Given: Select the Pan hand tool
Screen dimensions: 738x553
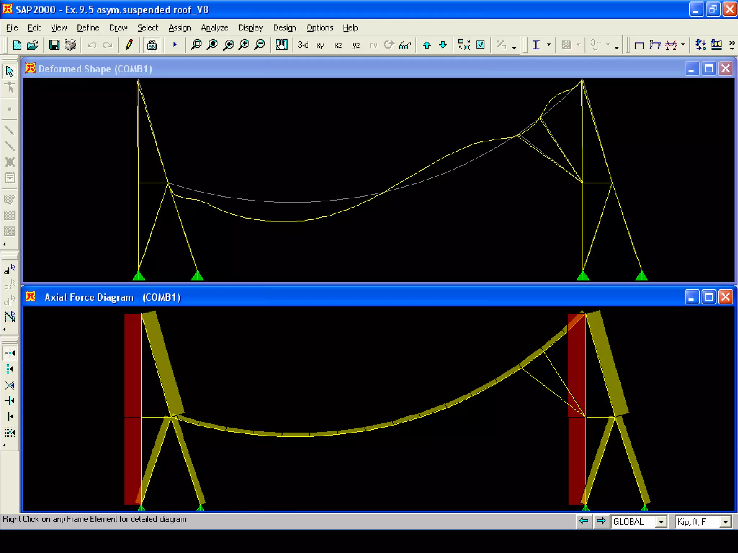Looking at the screenshot, I should coord(281,45).
